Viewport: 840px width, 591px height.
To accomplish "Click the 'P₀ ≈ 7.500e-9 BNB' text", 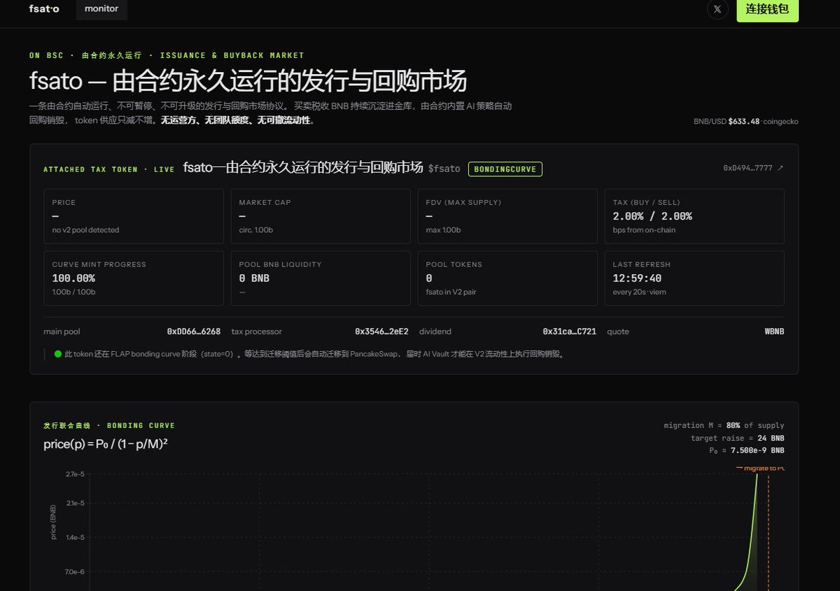I will [x=746, y=451].
